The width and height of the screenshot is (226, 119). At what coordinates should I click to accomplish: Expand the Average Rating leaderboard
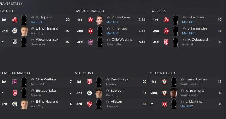[x=90, y=11]
